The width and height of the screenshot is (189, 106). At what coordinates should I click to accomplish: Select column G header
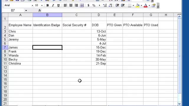tap(151, 15)
